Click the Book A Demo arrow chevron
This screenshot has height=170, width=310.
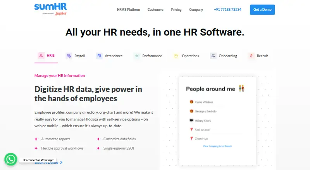[x=61, y=162]
